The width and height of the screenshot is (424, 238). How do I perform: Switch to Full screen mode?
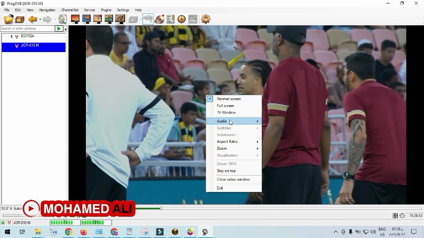225,106
